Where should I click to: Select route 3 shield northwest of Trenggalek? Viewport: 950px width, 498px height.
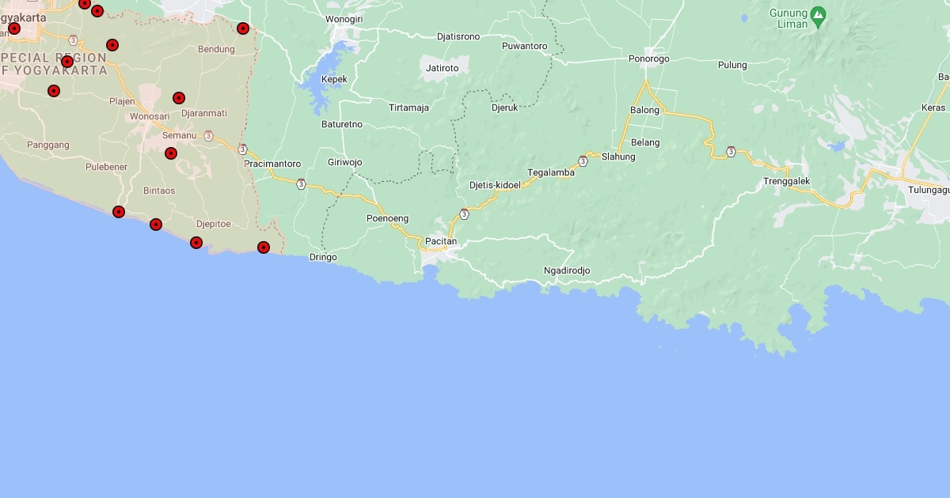[731, 151]
